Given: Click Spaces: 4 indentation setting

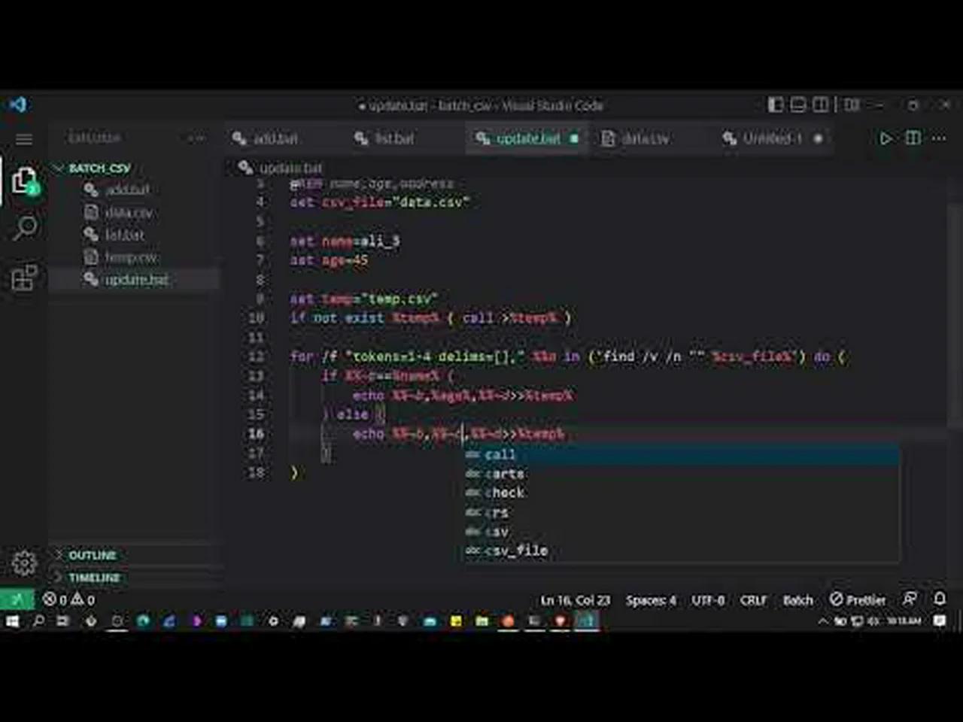Looking at the screenshot, I should pyautogui.click(x=650, y=600).
